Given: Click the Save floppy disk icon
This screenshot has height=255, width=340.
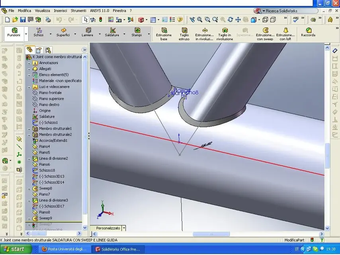Looking at the screenshot, I should pos(23,20).
